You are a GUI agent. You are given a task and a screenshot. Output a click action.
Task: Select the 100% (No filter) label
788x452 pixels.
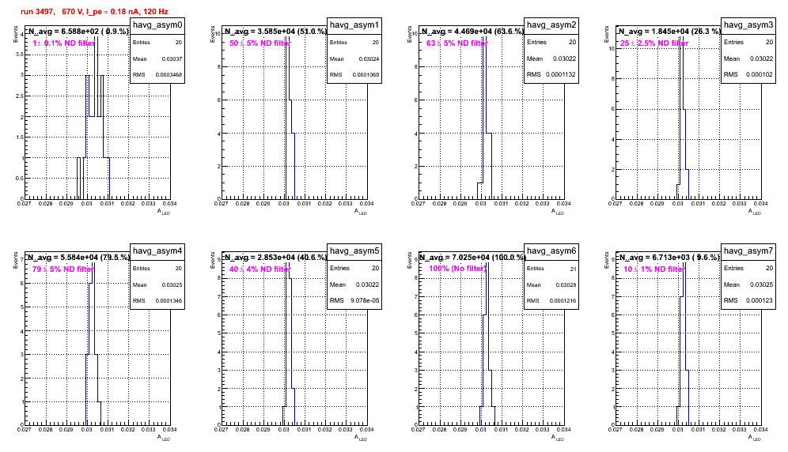[457, 269]
